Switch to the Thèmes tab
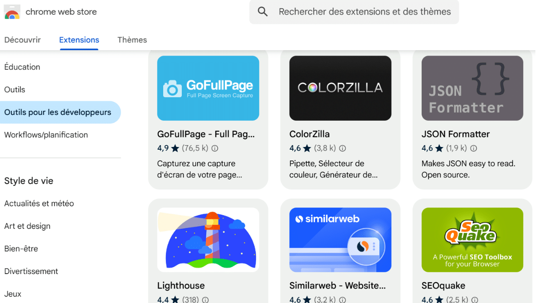544x303 pixels. (132, 40)
